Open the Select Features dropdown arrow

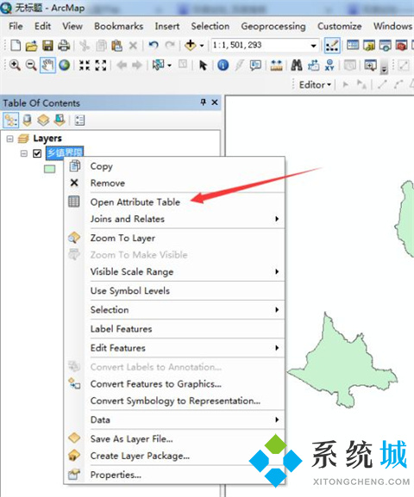pyautogui.click(x=169, y=65)
